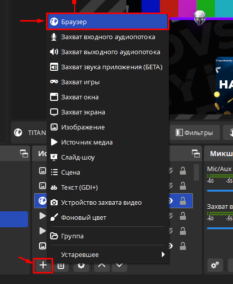Move selected source down with arrow
The height and width of the screenshot is (284, 233).
coord(119,266)
